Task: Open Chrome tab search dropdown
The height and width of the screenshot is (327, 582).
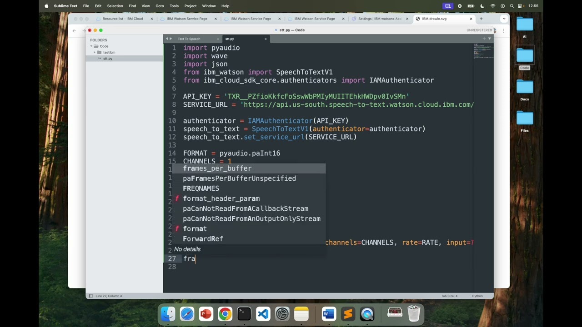Action: pyautogui.click(x=504, y=19)
